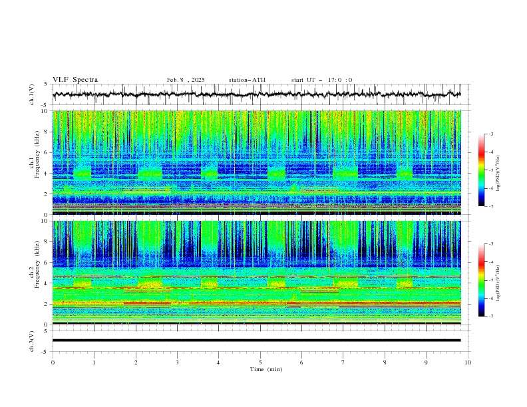Screen dimensions: 527x407
Task: Click time axis tick label '10'
Action: click(x=468, y=362)
